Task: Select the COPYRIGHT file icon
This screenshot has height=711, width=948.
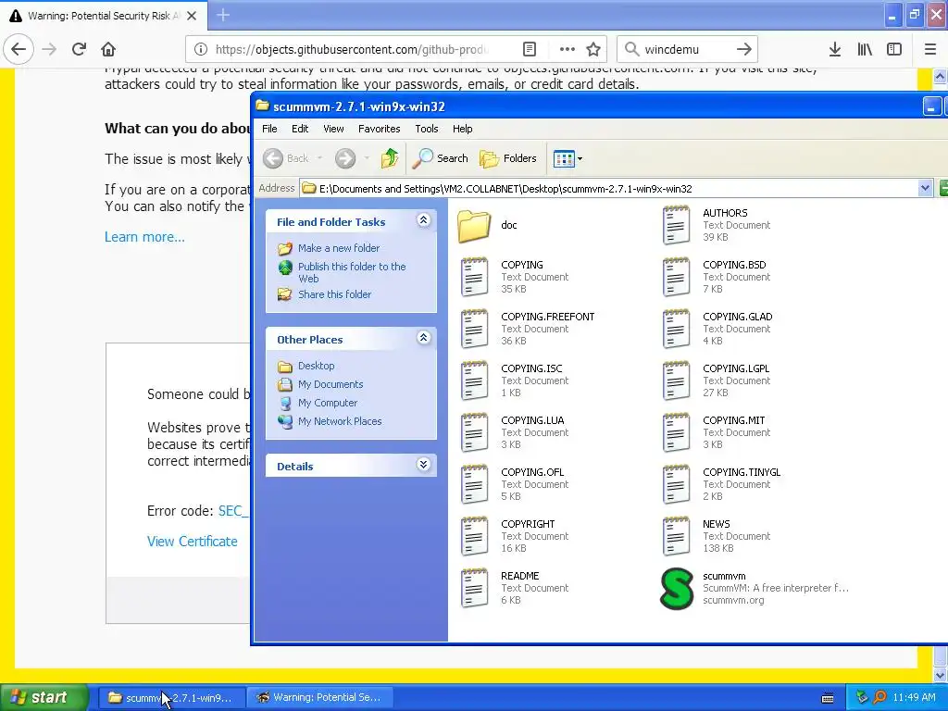Action: click(x=474, y=536)
